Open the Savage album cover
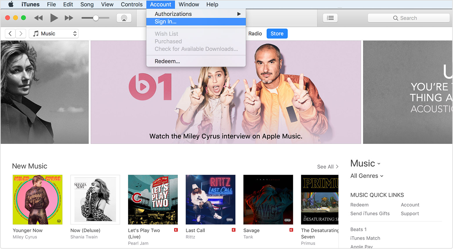 [268, 200]
